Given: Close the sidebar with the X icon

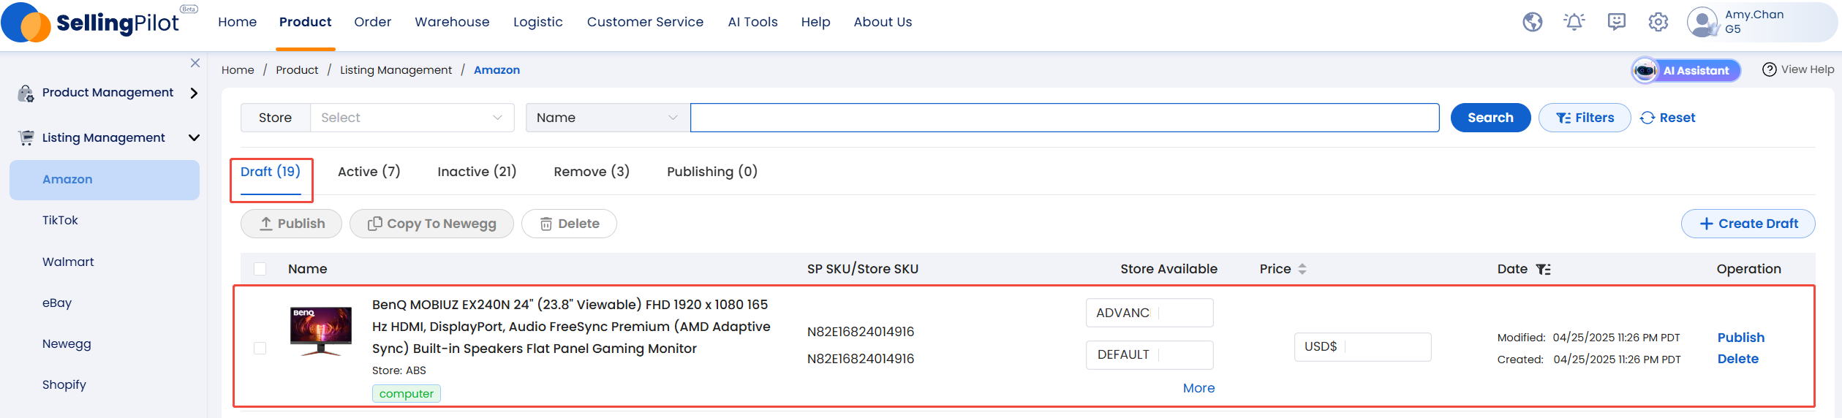Looking at the screenshot, I should point(195,63).
